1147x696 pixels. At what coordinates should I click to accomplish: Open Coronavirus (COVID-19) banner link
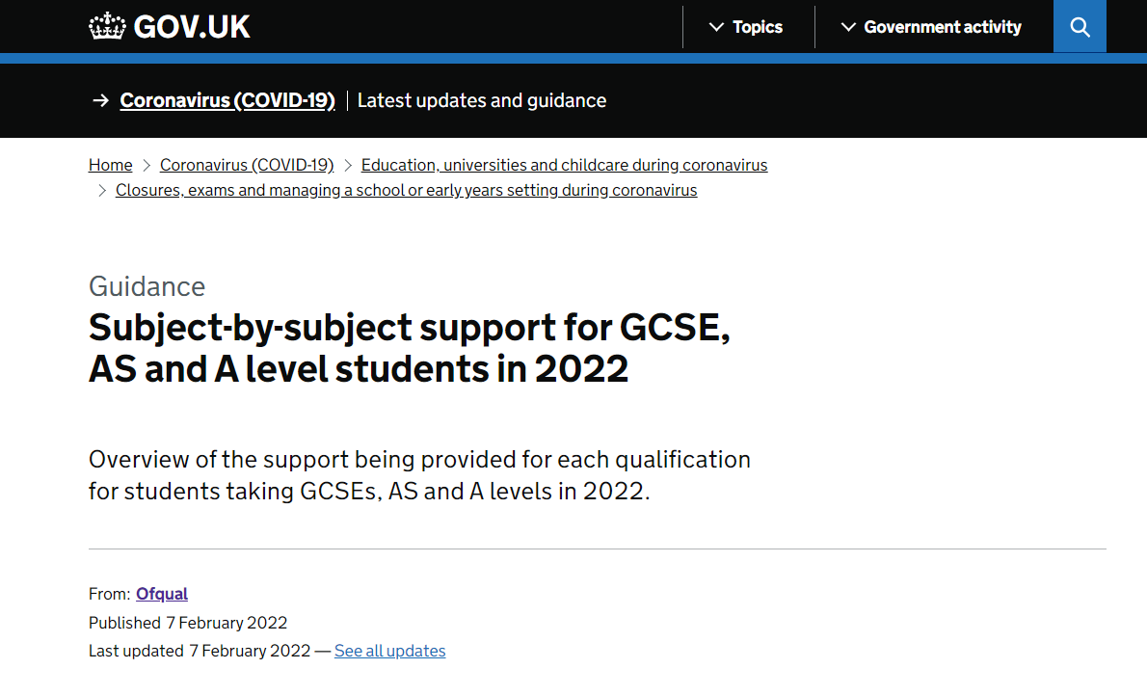coord(227,100)
